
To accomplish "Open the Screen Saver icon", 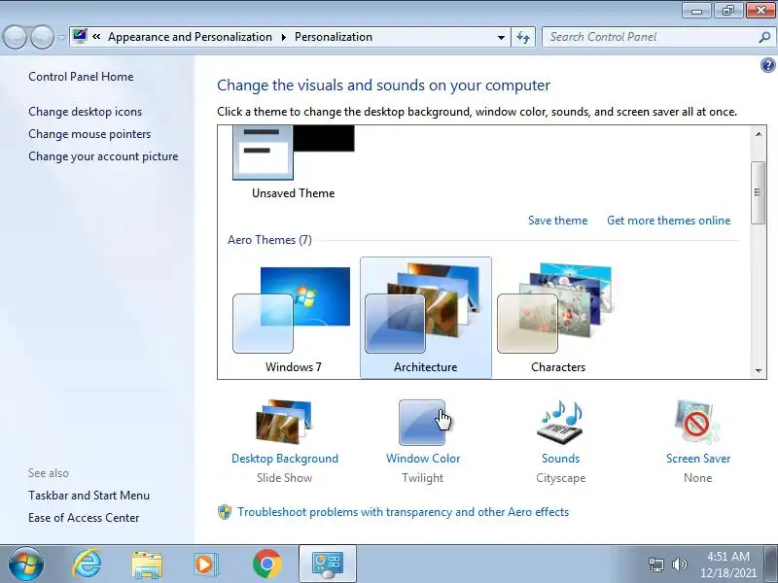I will pyautogui.click(x=697, y=422).
